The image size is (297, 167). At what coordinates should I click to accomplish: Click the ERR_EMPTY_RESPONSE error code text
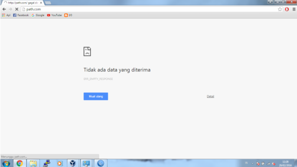(x=98, y=79)
